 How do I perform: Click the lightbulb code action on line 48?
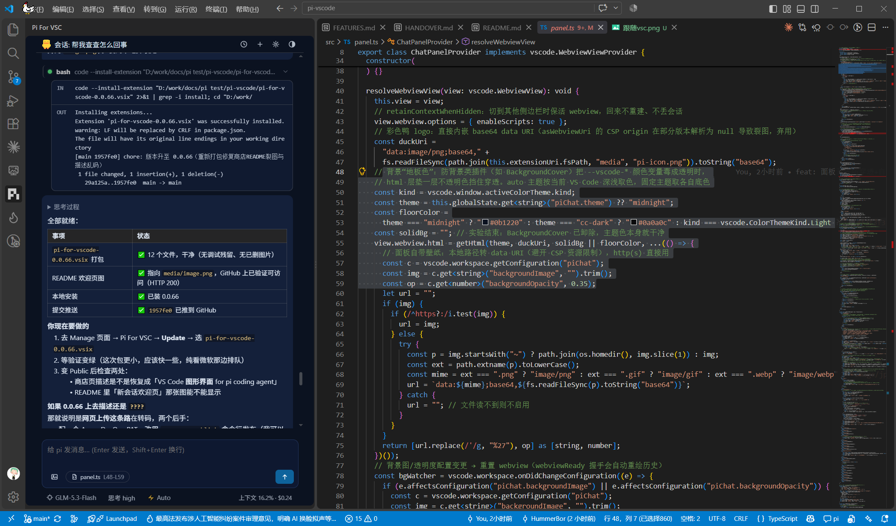(362, 171)
